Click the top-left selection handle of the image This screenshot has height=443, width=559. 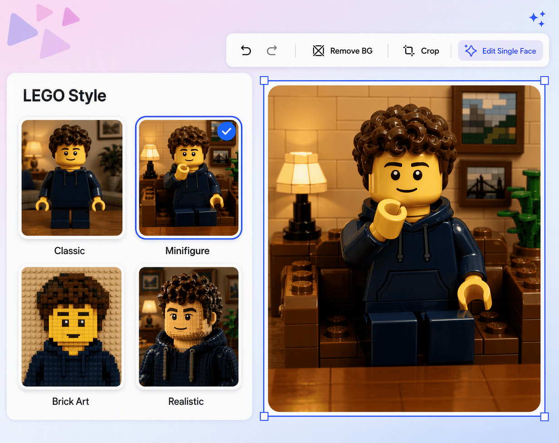[x=264, y=81]
